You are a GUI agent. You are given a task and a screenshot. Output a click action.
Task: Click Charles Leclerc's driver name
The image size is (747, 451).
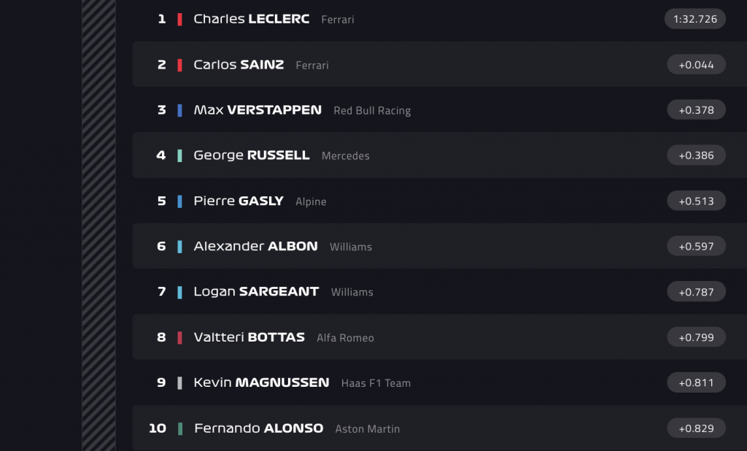[251, 19]
